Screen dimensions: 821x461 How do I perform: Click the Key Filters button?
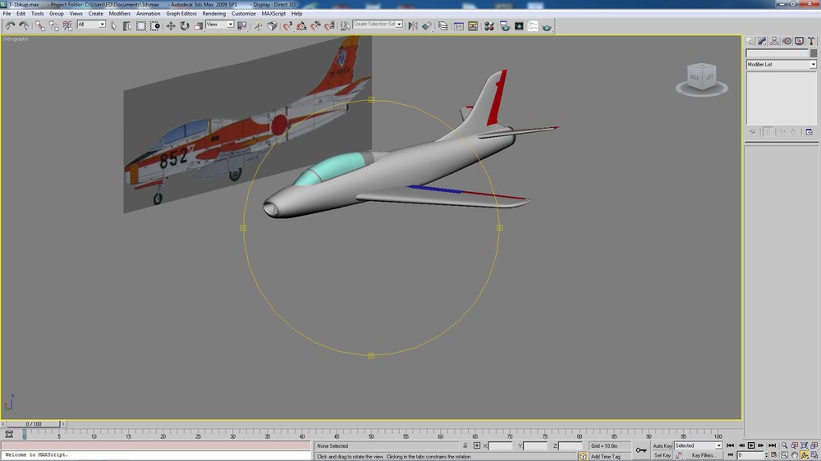[x=704, y=455]
